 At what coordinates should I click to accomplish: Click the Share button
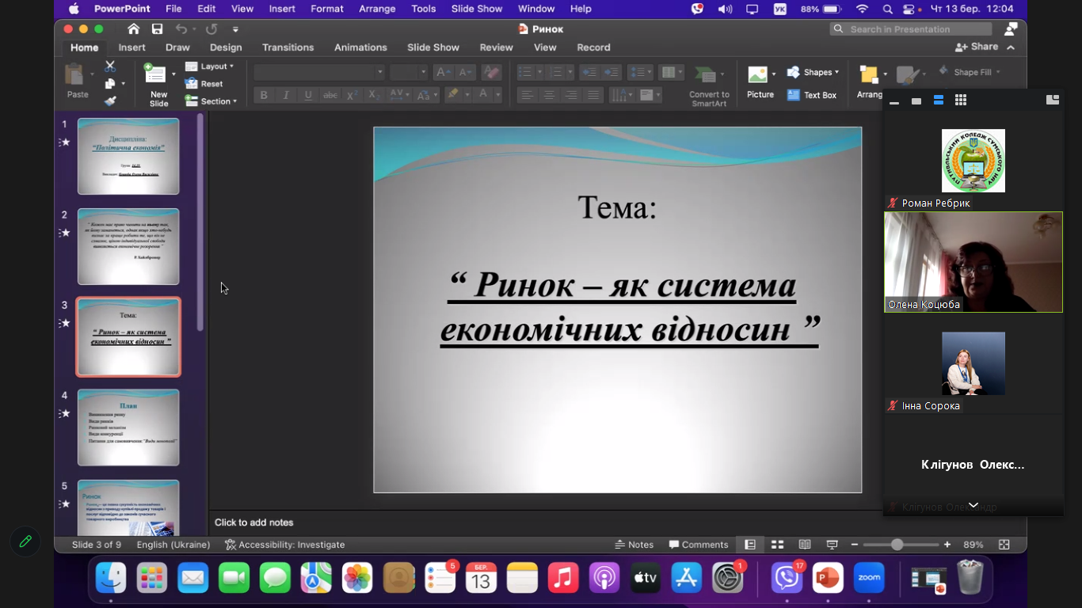[977, 47]
